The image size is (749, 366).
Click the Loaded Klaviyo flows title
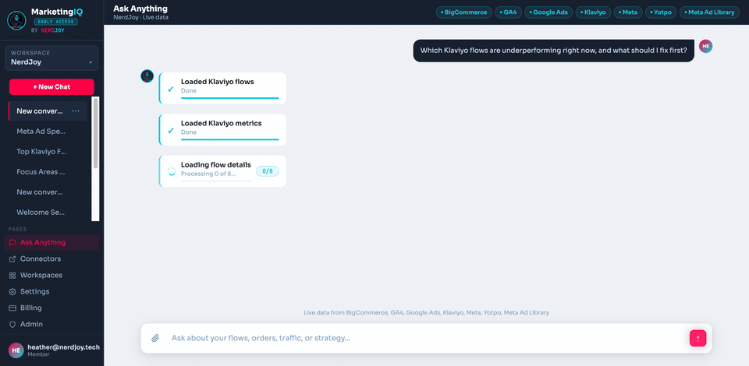coord(218,82)
